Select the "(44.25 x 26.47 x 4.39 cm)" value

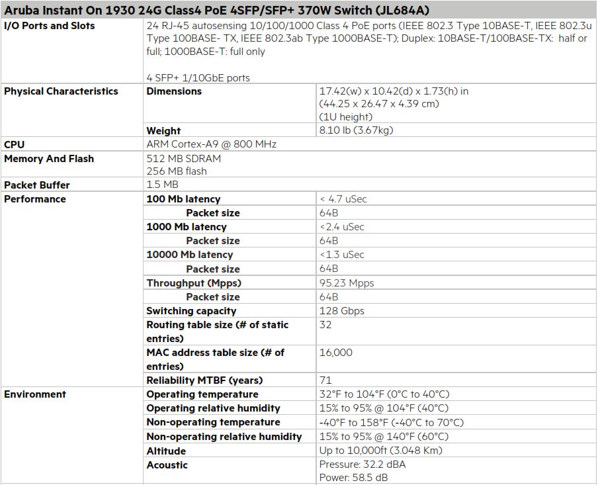[379, 104]
